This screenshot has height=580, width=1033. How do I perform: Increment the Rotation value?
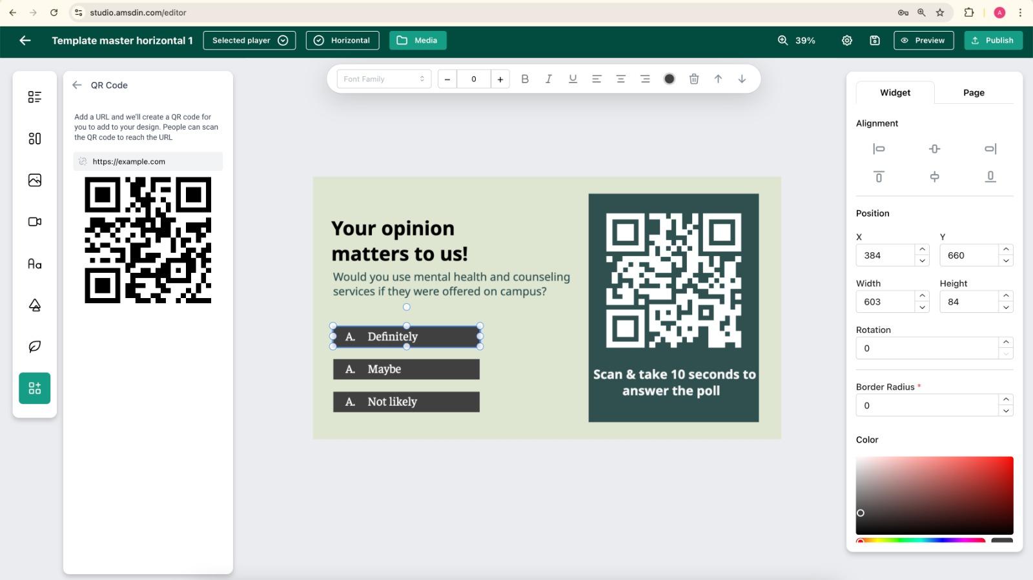click(x=1006, y=342)
